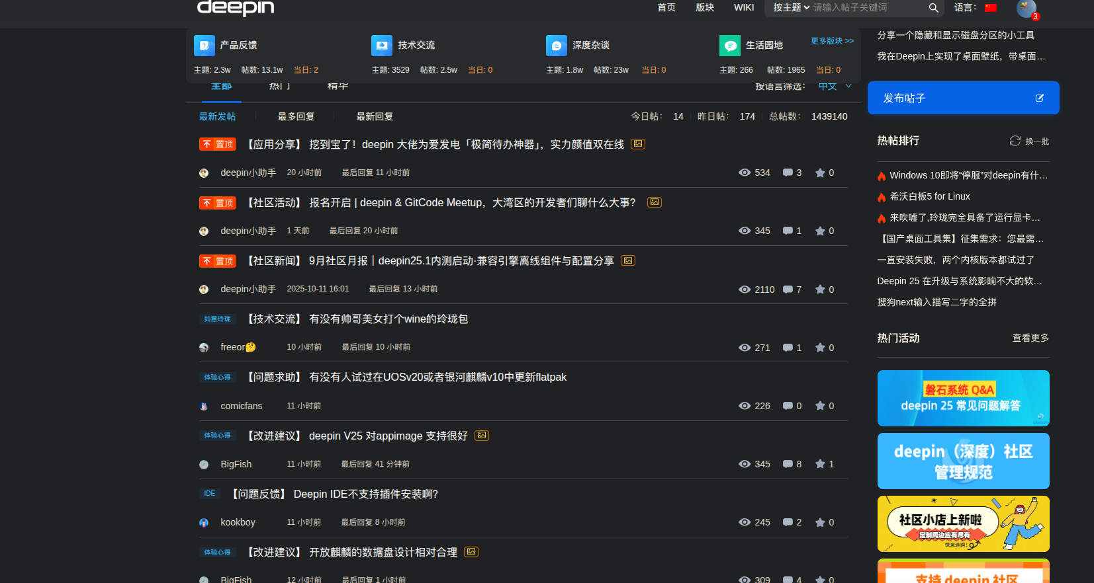Click image icon on 社区新闻 post
The width and height of the screenshot is (1094, 583).
point(628,260)
